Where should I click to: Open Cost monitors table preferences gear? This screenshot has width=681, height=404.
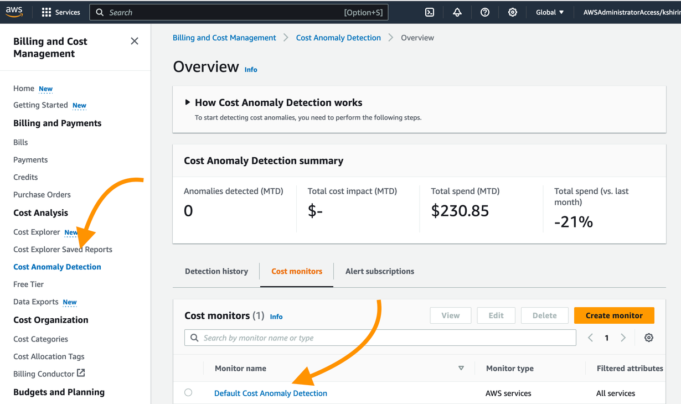(x=649, y=338)
